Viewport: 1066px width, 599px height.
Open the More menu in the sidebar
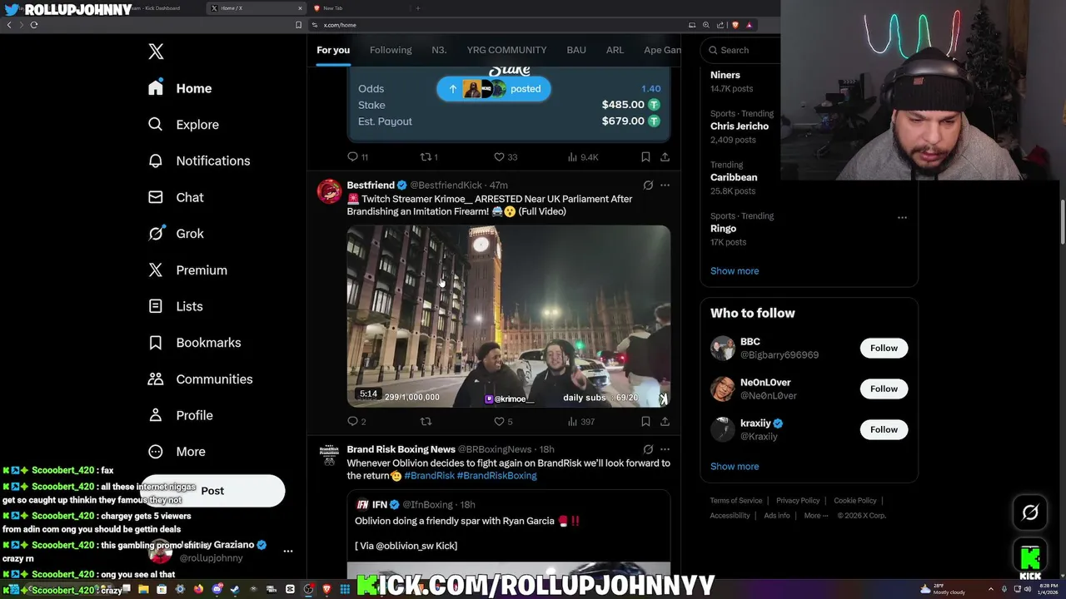tap(177, 452)
